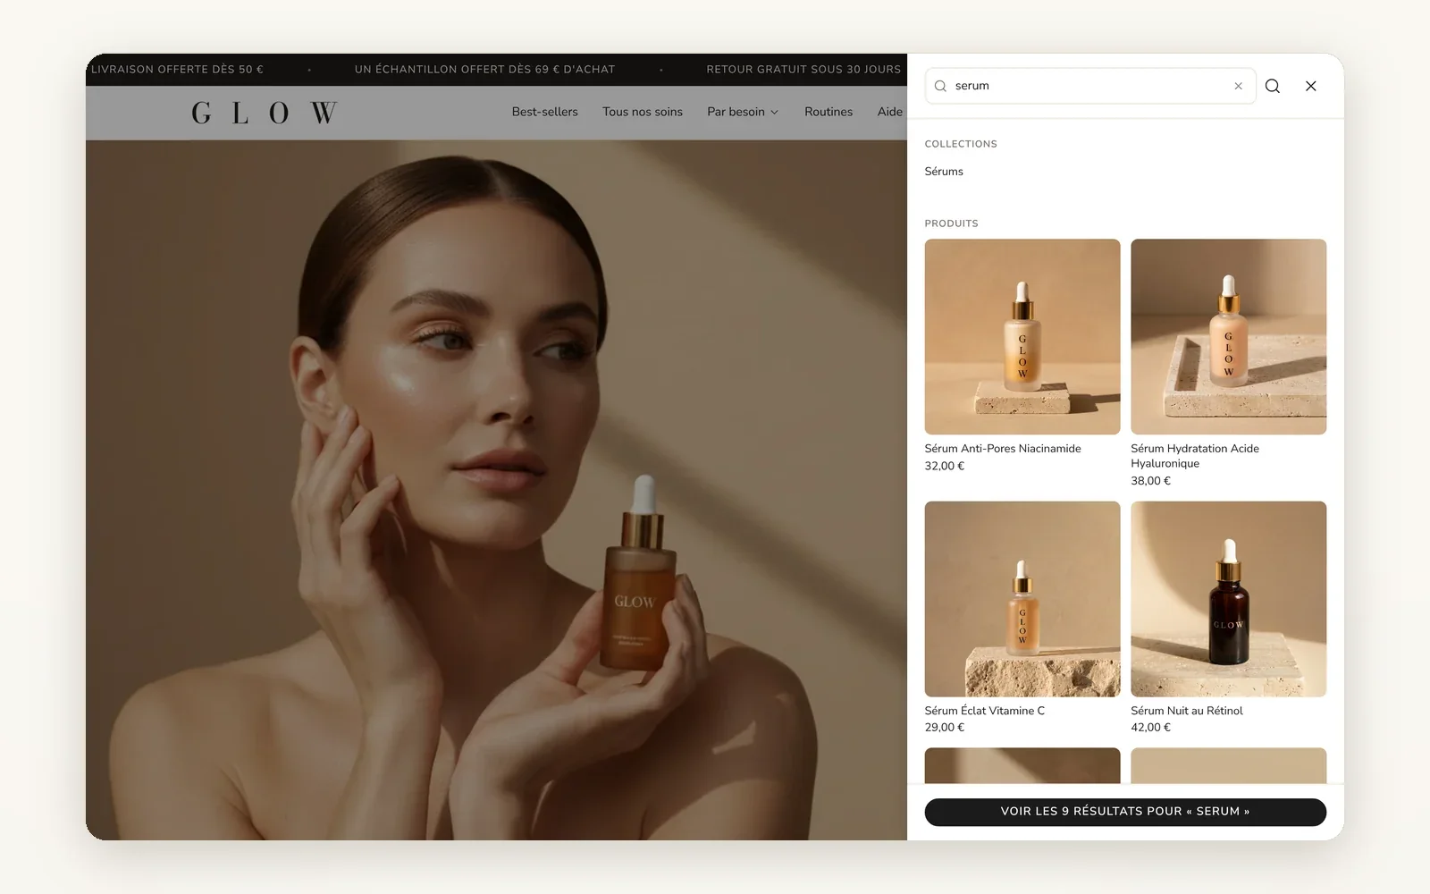Image resolution: width=1430 pixels, height=894 pixels.
Task: Expand the Par besoin dropdown
Action: coord(743,112)
